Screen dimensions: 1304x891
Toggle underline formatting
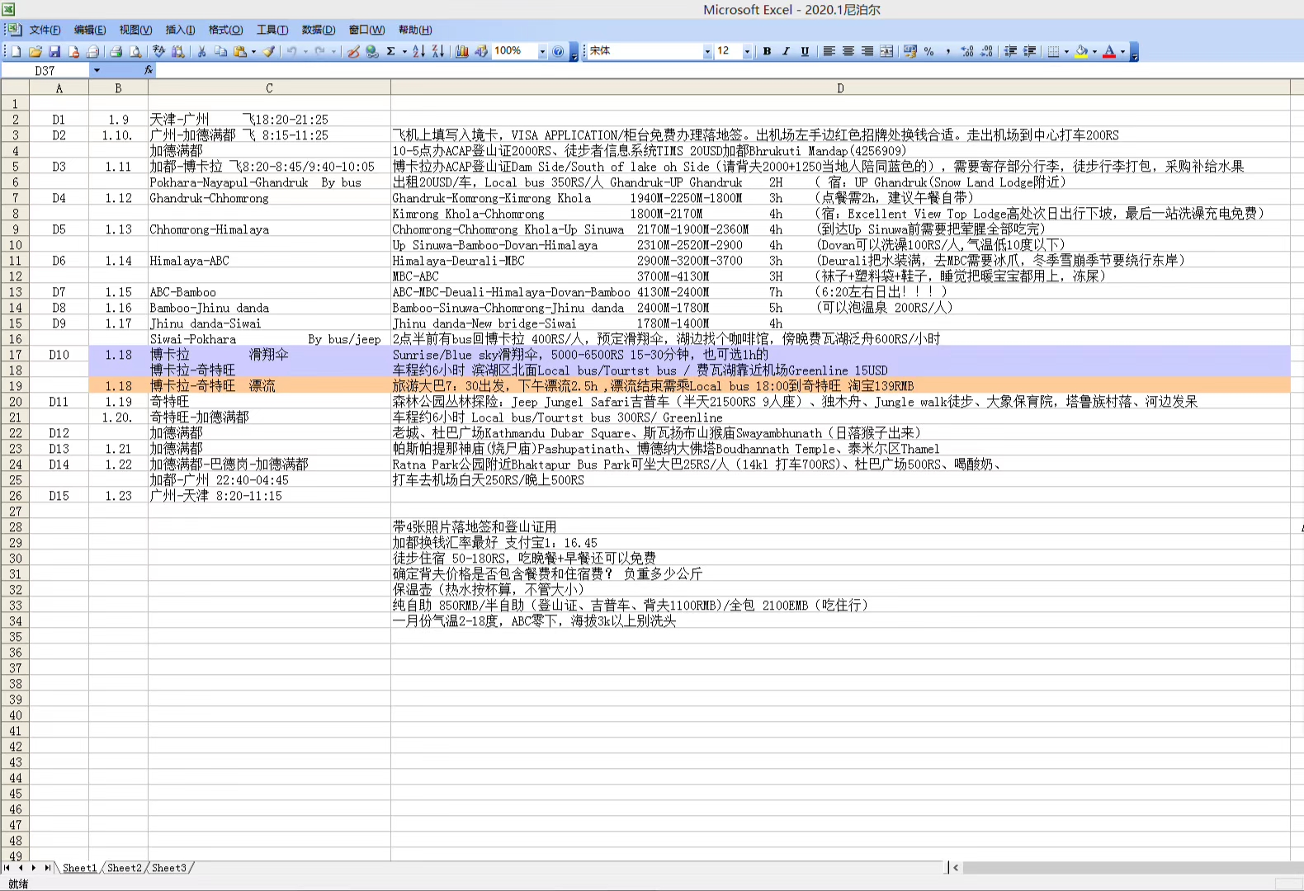805,51
